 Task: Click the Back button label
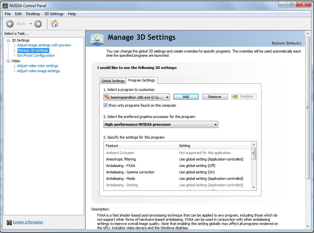(x=21, y=24)
